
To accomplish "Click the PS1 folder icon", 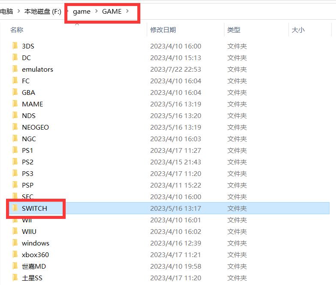I will [x=15, y=150].
